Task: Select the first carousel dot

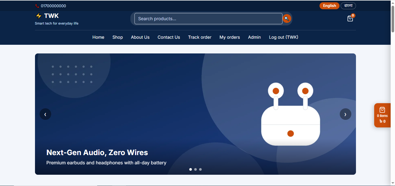Action: point(191,170)
